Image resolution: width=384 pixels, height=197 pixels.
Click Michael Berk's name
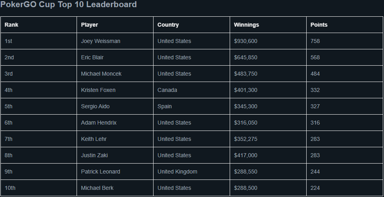coord(97,188)
